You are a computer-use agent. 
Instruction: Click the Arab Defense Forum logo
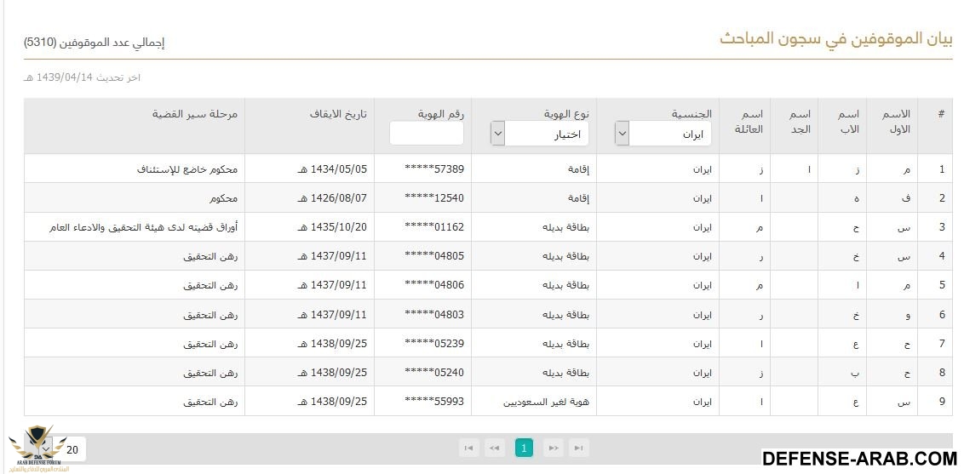click(x=34, y=448)
